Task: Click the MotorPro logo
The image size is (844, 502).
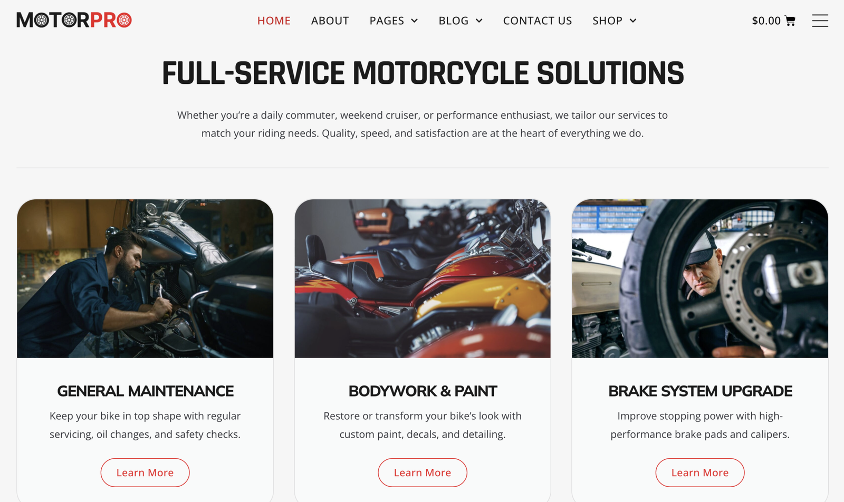Action: pyautogui.click(x=74, y=20)
